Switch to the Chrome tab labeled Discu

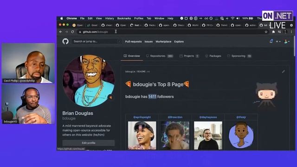tap(179, 25)
